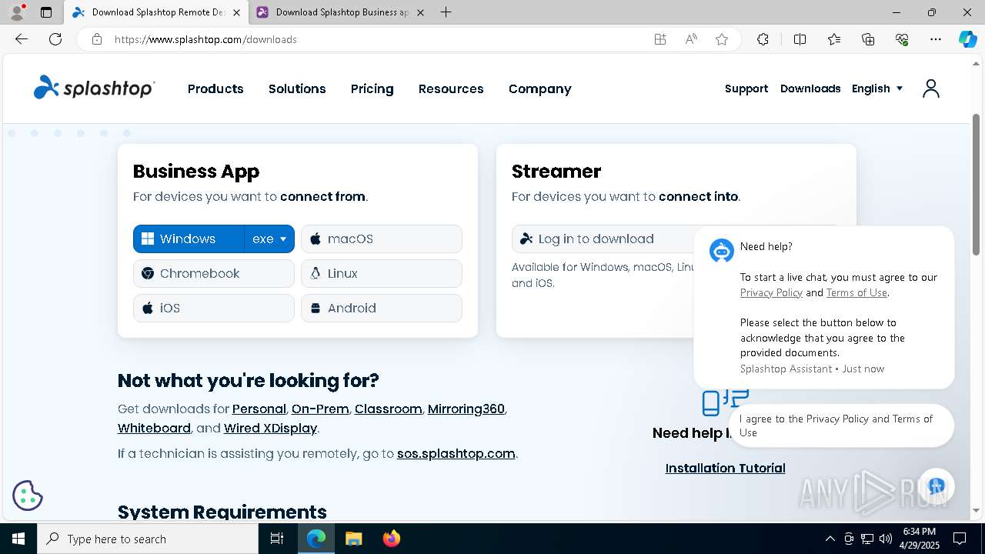
Task: Select the macOS download button
Action: pyautogui.click(x=382, y=239)
